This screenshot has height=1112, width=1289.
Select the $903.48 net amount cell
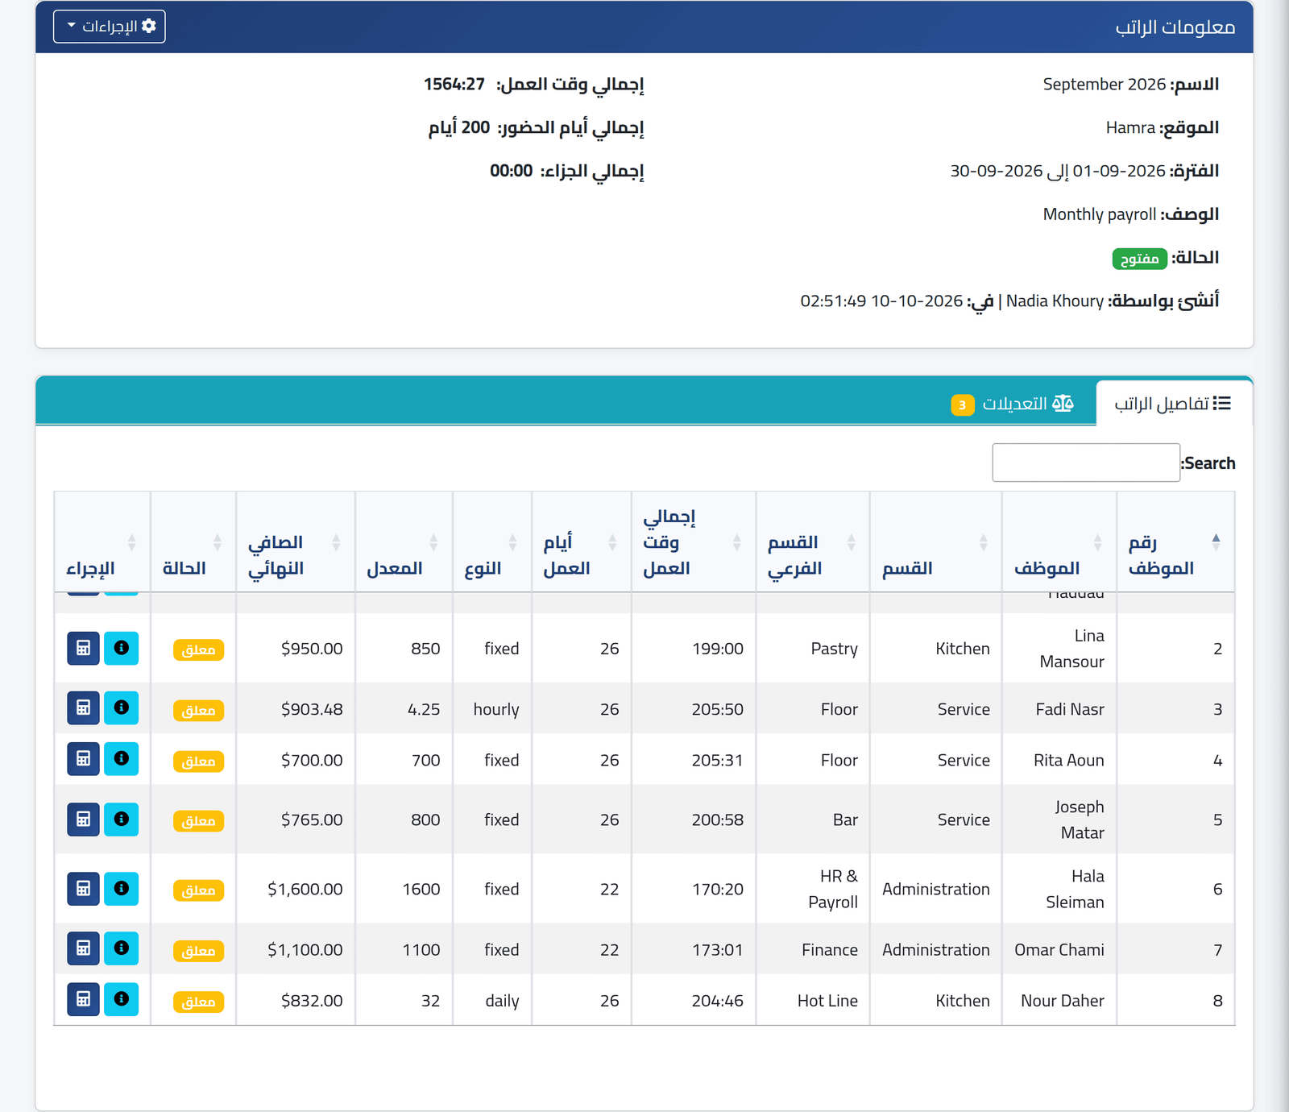pyautogui.click(x=296, y=709)
